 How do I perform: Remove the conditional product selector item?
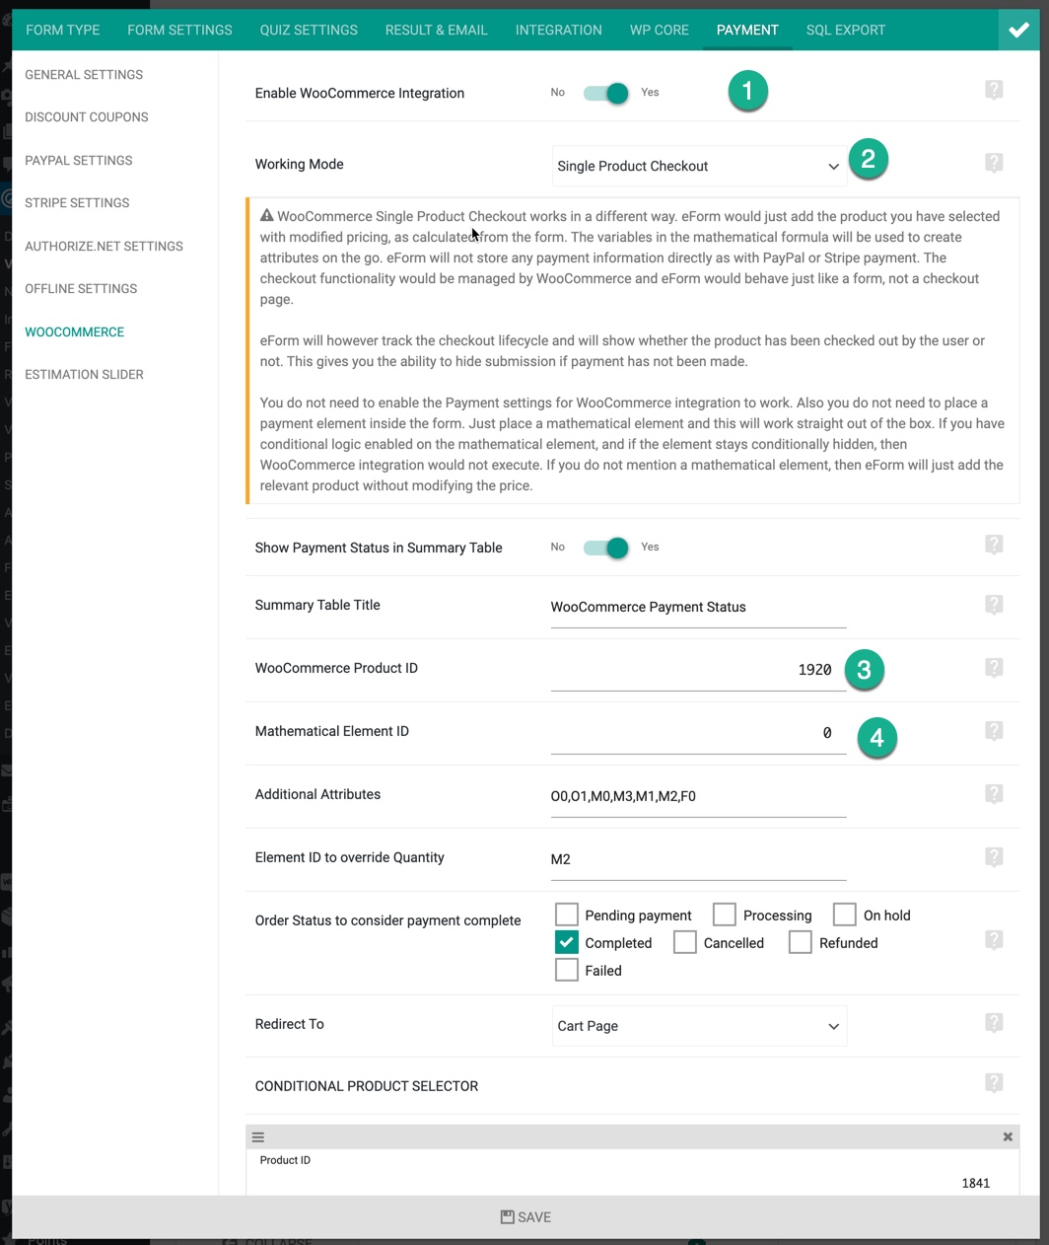(1008, 1136)
